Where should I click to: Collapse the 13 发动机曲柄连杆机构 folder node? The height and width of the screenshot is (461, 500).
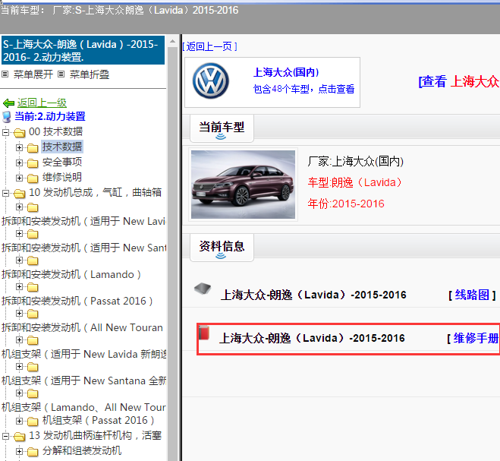pyautogui.click(x=5, y=436)
